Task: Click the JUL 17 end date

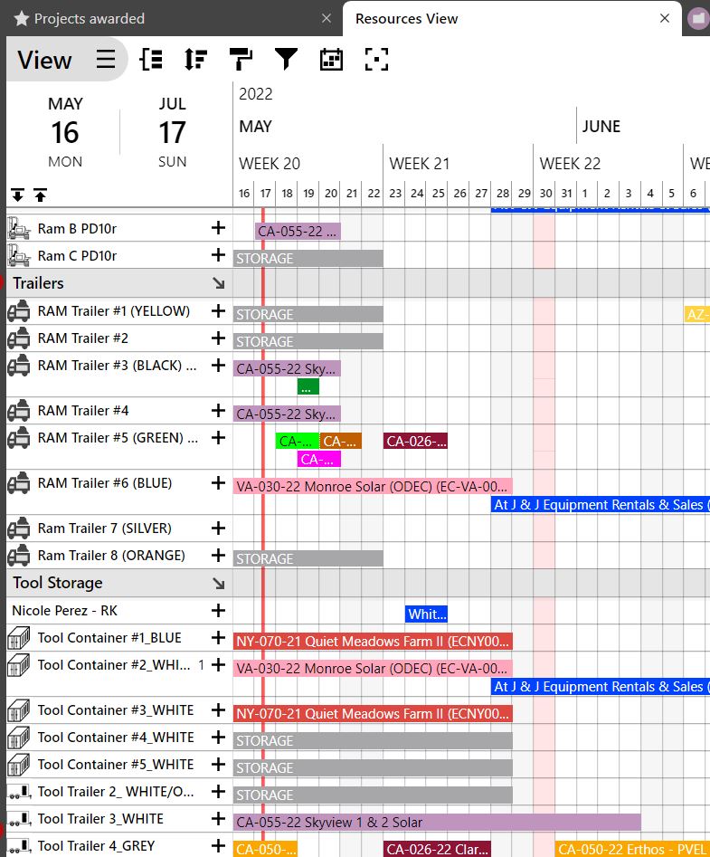Action: tap(173, 132)
